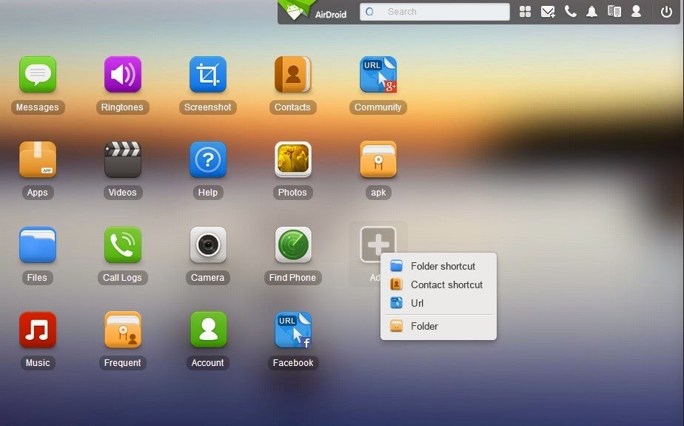This screenshot has height=426, width=684.
Task: Click the phone call icon in toolbar
Action: (571, 11)
